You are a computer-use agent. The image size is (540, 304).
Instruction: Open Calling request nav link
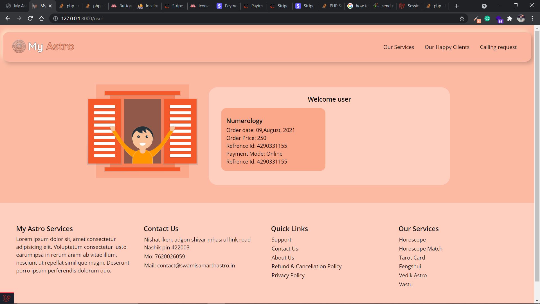(x=498, y=47)
